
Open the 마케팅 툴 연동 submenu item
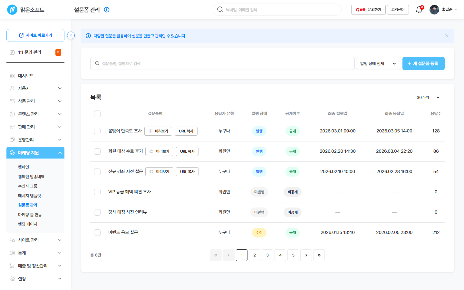[x=30, y=215]
